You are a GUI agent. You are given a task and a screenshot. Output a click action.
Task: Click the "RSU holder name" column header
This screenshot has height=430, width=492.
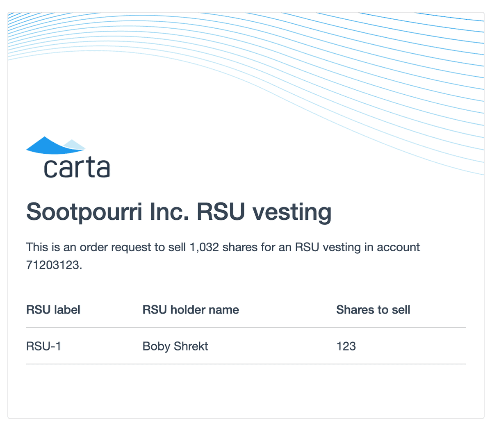(x=191, y=310)
